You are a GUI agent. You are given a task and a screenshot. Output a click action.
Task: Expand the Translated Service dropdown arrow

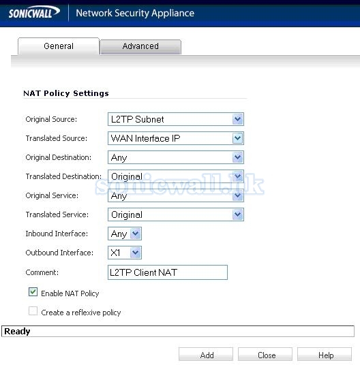(x=238, y=214)
